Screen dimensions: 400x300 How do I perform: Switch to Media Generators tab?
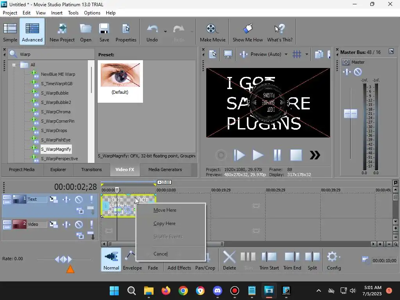pyautogui.click(x=165, y=170)
